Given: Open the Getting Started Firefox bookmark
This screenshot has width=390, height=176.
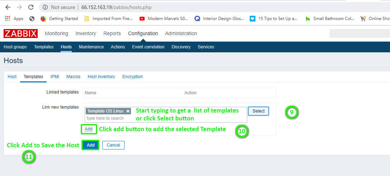Looking at the screenshot, I should [59, 19].
